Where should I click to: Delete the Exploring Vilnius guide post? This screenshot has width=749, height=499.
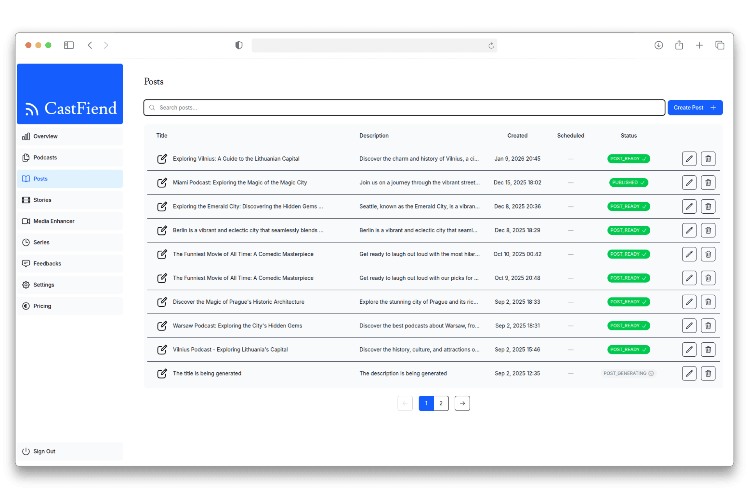(x=708, y=159)
